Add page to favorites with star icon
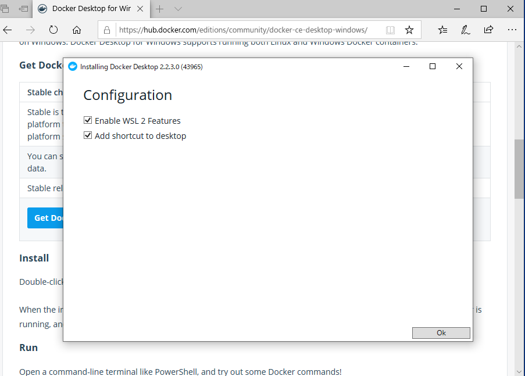The width and height of the screenshot is (525, 376). 409,30
